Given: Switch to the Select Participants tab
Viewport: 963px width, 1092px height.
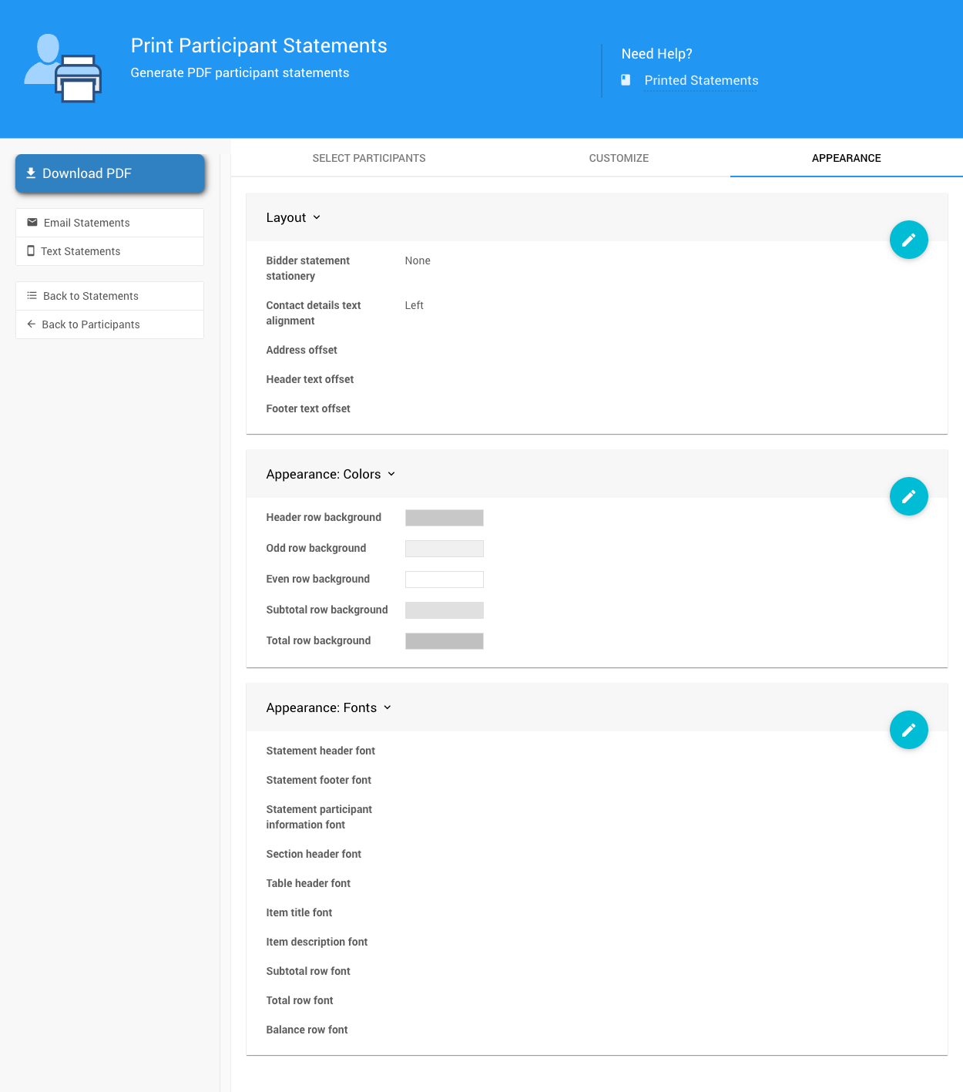Looking at the screenshot, I should pyautogui.click(x=368, y=158).
